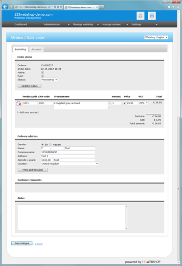
Task: Click the page scrollbar up arrow
Action: pyautogui.click(x=179, y=12)
